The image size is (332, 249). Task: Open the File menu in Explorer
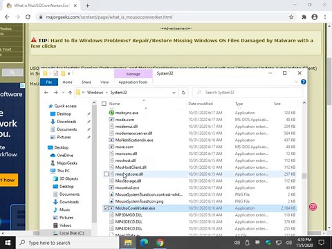49,82
